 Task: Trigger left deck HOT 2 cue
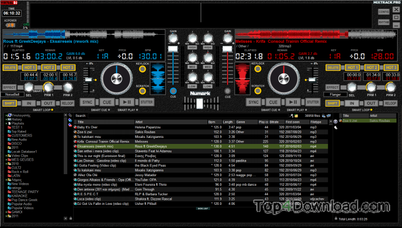49,67
